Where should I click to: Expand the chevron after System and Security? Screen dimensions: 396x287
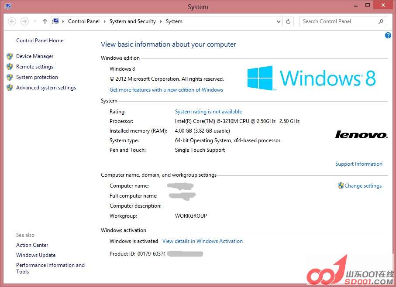pyautogui.click(x=161, y=21)
